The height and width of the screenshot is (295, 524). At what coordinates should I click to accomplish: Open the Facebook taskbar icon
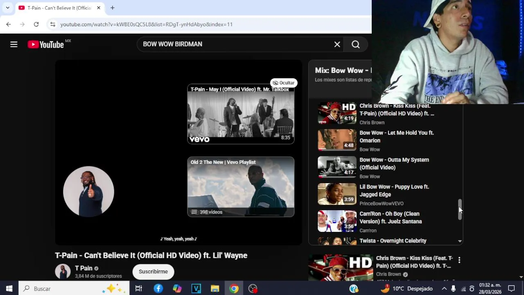158,288
